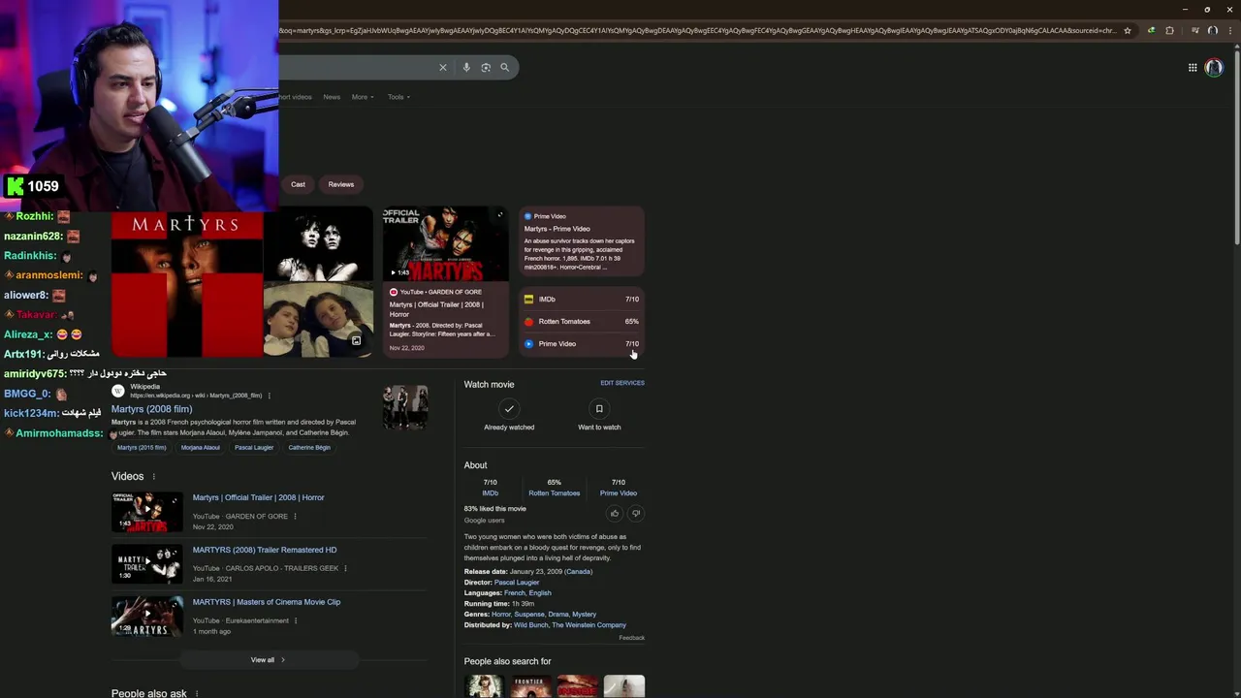
Task: Open options for CARLOS APOLO trailer video
Action: (x=345, y=568)
